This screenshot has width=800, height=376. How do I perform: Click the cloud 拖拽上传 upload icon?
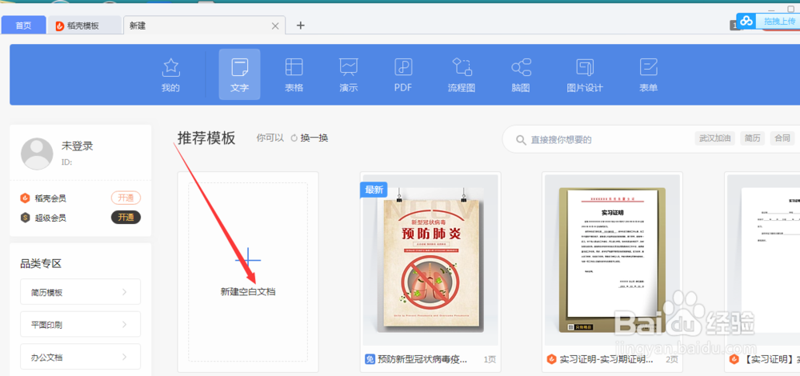click(747, 21)
